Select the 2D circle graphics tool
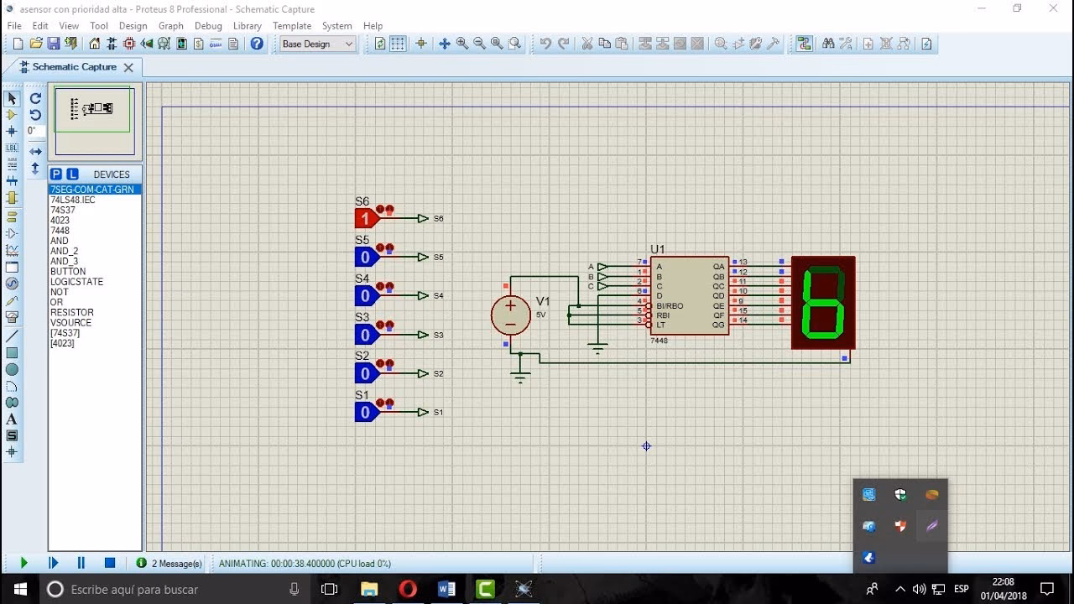This screenshot has height=604, width=1074. 12,369
